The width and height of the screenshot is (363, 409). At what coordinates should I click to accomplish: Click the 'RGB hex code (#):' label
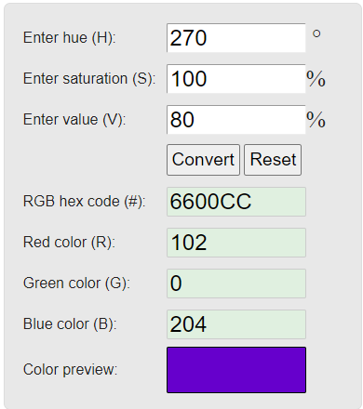[84, 202]
